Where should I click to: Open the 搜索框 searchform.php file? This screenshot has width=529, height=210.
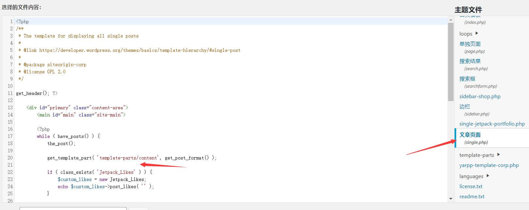coord(467,79)
